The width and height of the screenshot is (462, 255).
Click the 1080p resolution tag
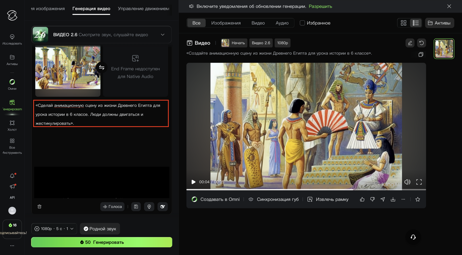[282, 43]
